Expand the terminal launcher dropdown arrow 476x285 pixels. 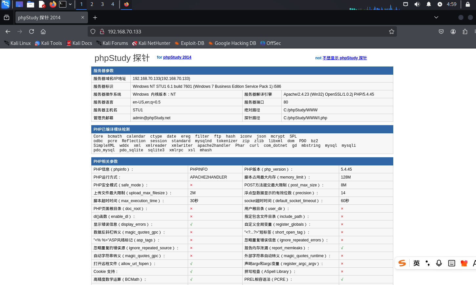70,4
